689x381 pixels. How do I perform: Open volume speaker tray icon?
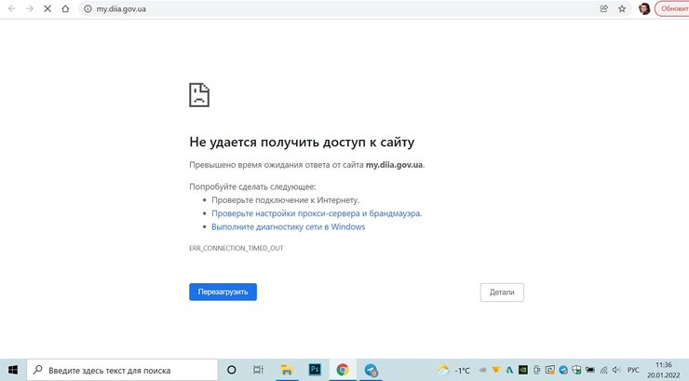(x=616, y=370)
